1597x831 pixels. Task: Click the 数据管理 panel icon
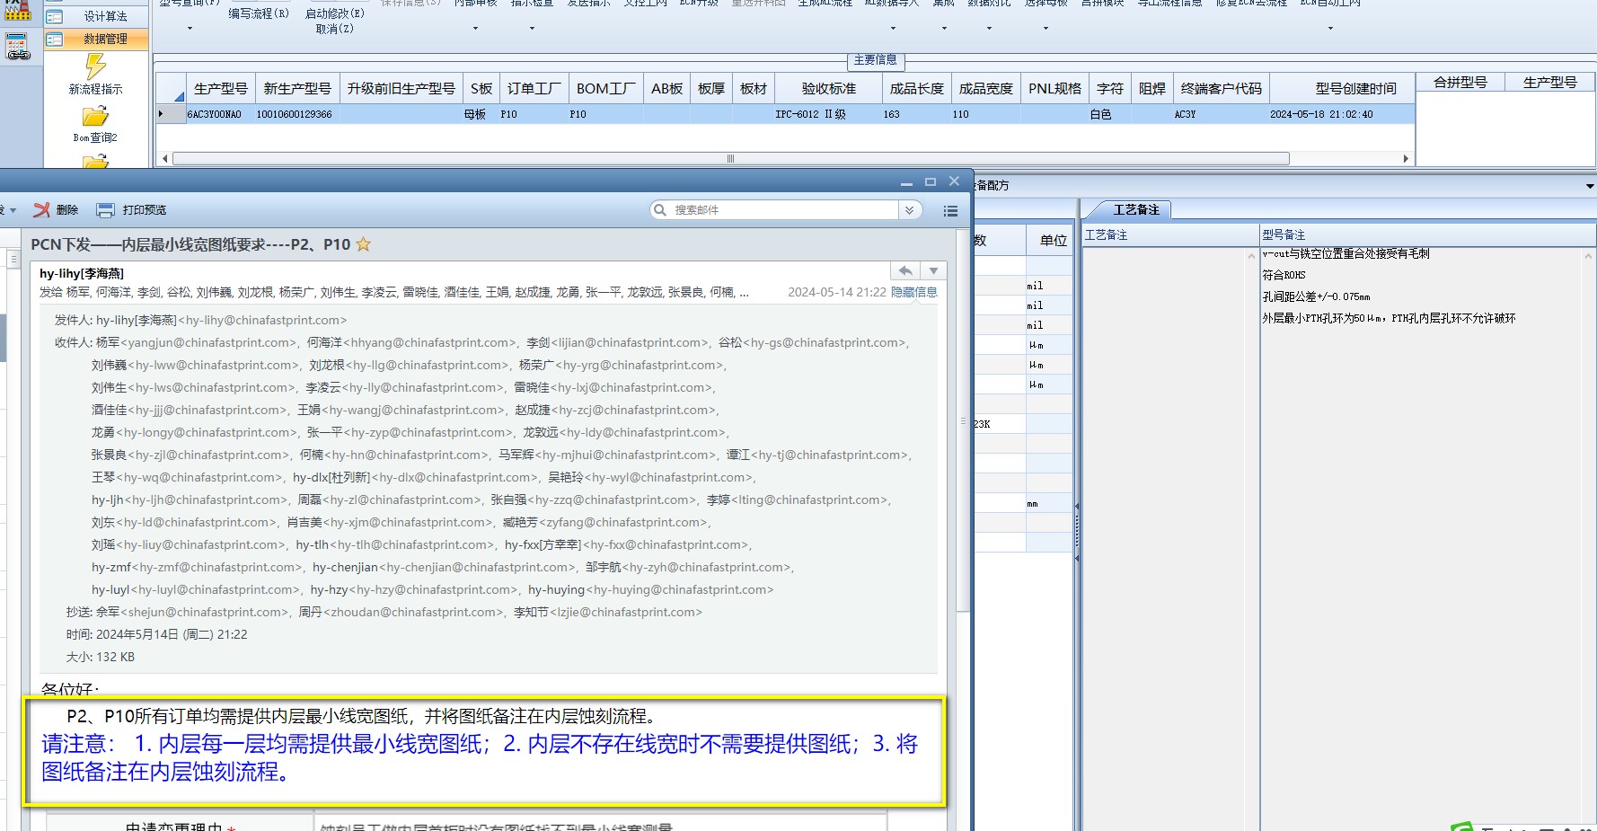(x=54, y=39)
